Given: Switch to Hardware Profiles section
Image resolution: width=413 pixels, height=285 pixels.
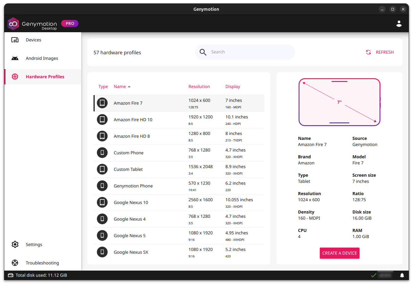Looking at the screenshot, I should point(45,77).
